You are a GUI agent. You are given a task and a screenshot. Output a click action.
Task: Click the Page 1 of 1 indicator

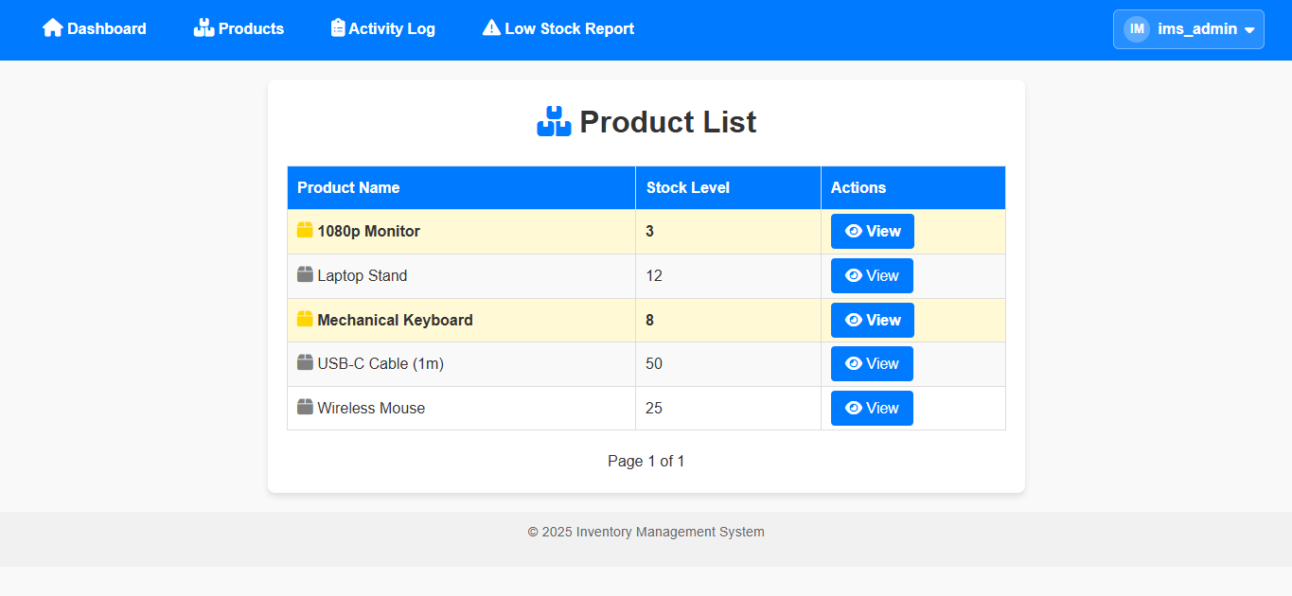[646, 462]
